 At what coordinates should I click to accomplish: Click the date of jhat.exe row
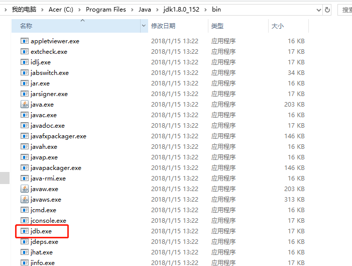175,252
